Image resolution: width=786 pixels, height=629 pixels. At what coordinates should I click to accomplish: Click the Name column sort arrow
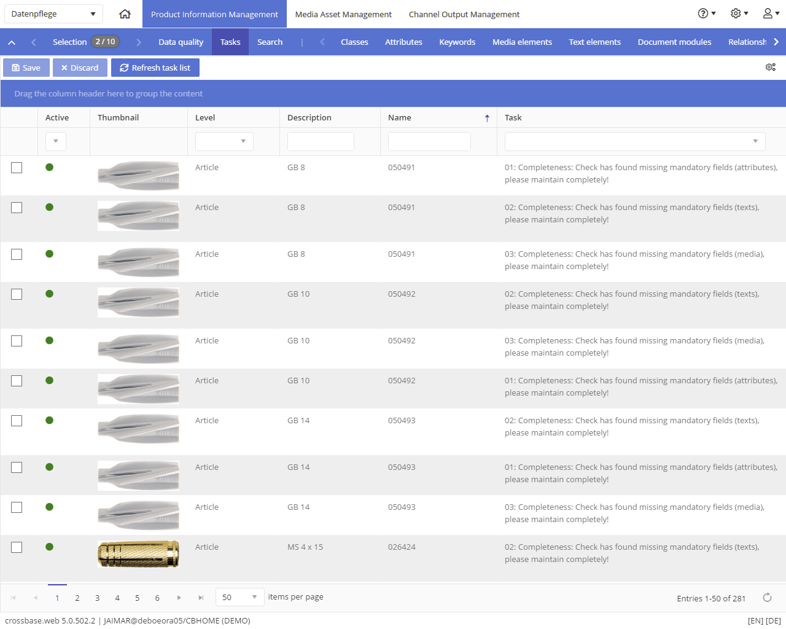click(487, 118)
